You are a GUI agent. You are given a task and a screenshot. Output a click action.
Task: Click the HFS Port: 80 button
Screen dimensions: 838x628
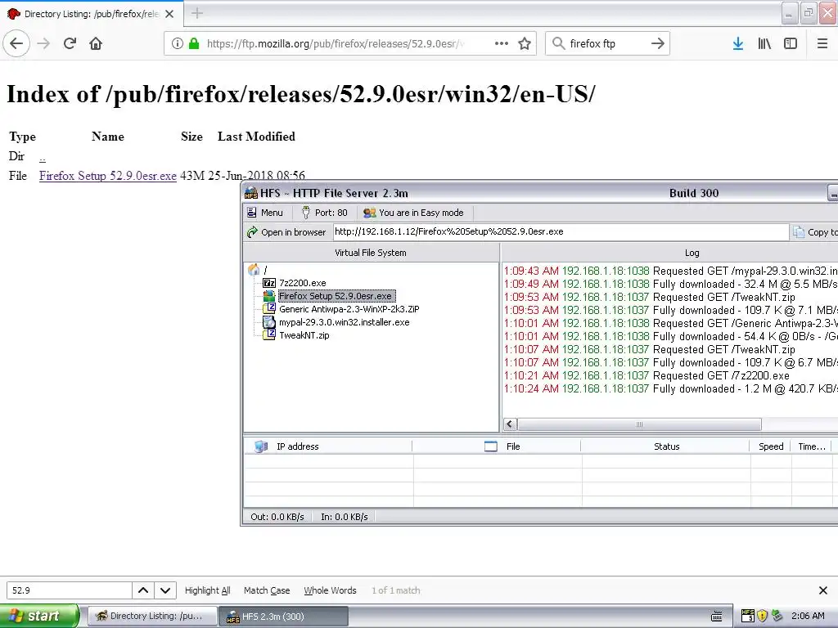point(324,213)
